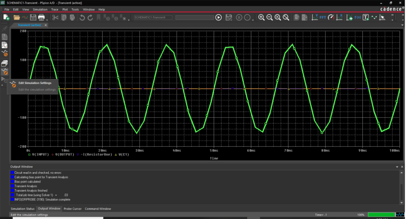
Task: Click the Append waveform file icon
Action: (25, 17)
